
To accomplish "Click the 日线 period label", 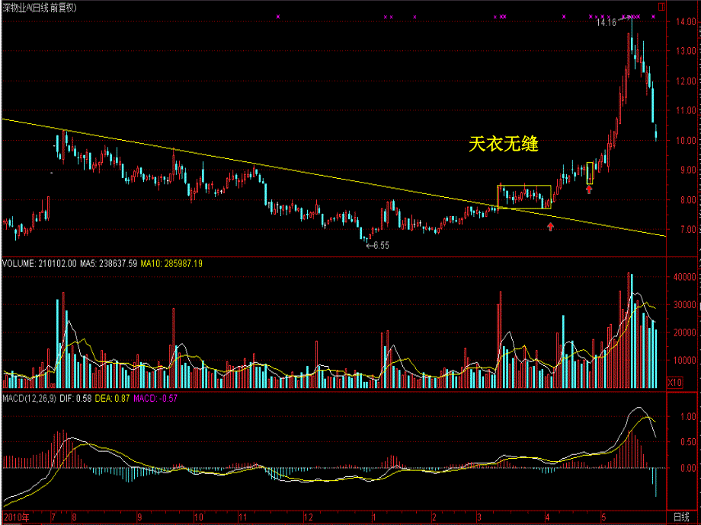I will pyautogui.click(x=681, y=517).
